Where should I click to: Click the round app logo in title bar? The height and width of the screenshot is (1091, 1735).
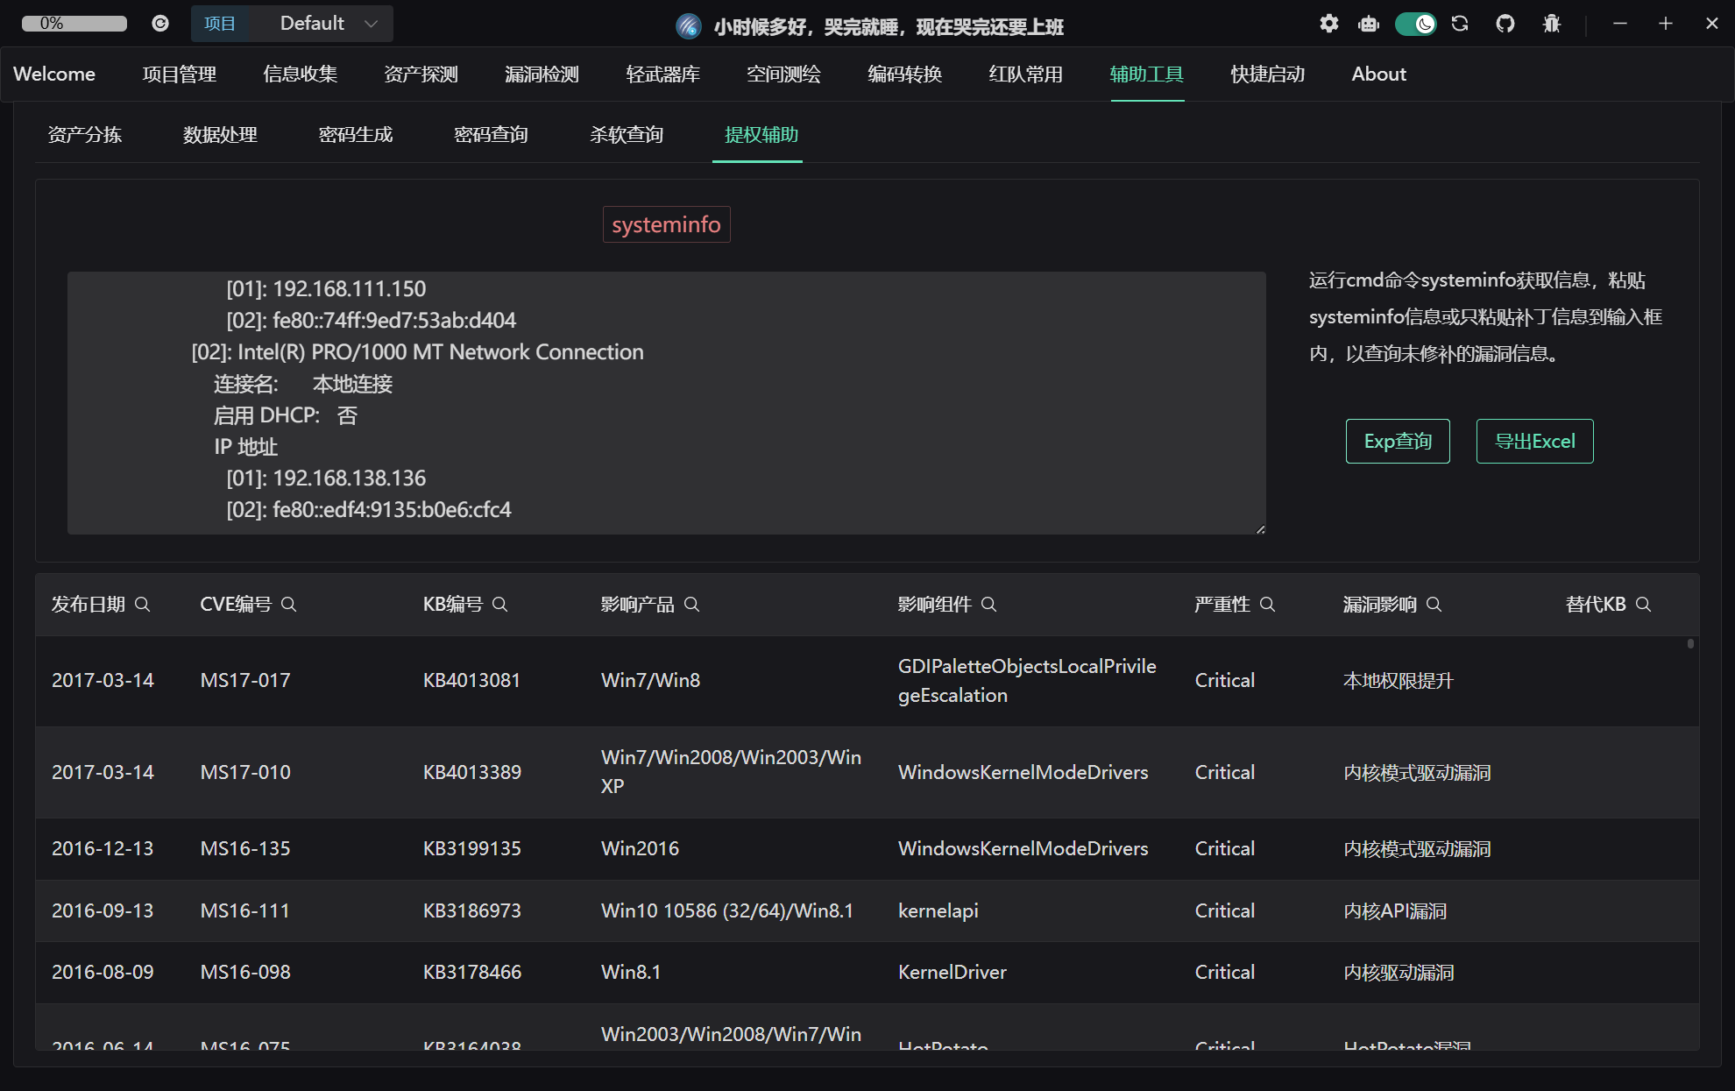click(689, 26)
